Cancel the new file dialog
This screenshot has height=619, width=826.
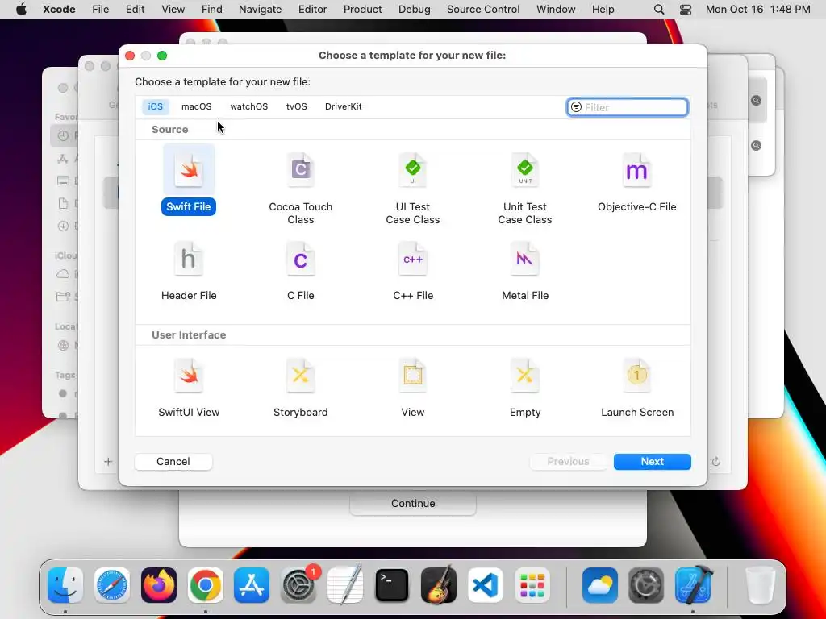173,462
